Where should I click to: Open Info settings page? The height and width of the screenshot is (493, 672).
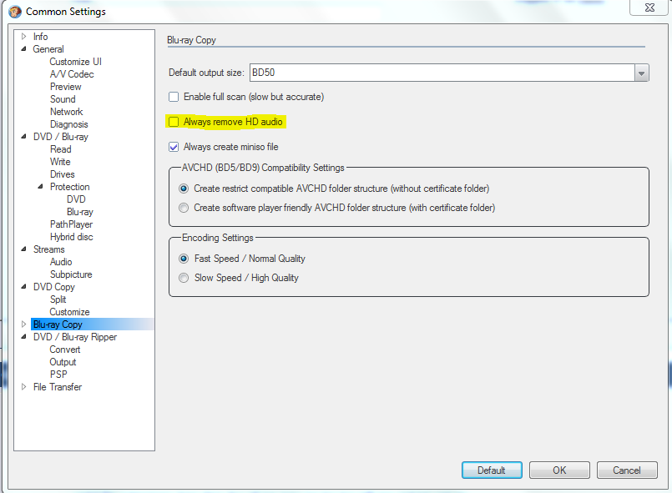click(40, 37)
